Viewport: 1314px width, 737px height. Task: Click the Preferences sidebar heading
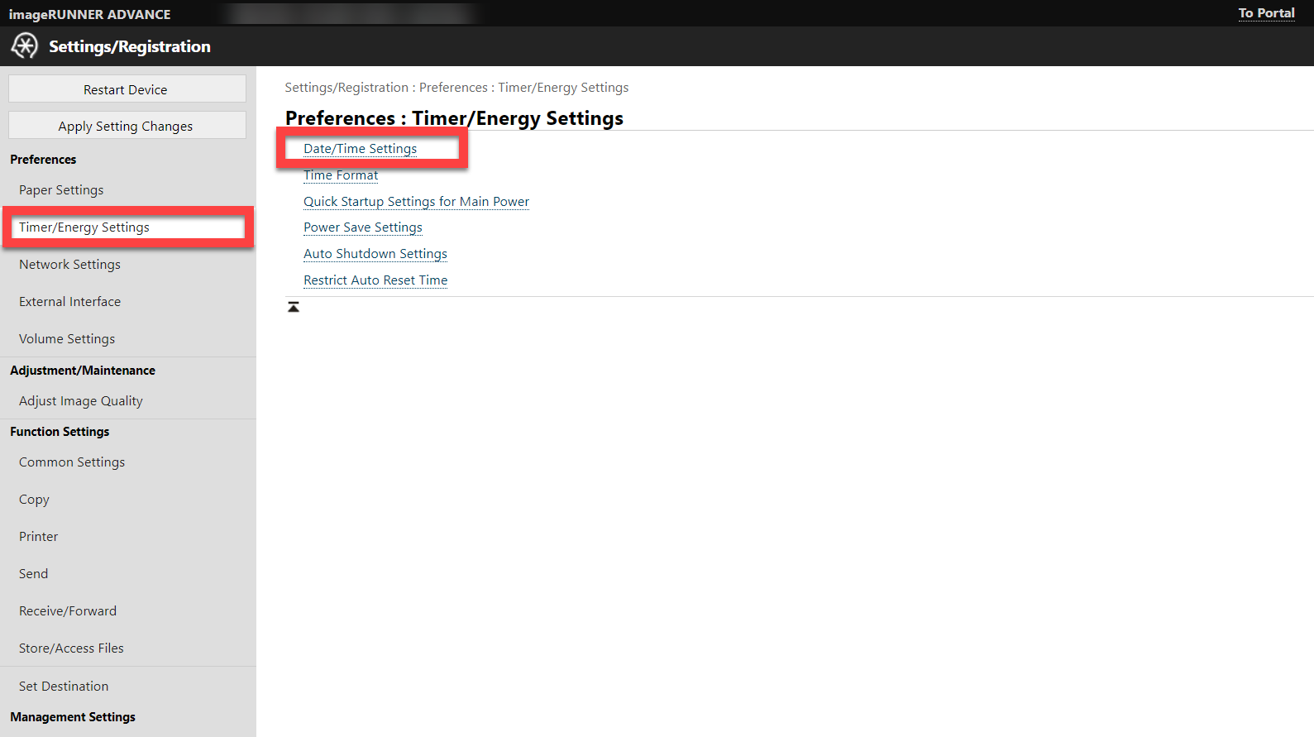tap(43, 160)
